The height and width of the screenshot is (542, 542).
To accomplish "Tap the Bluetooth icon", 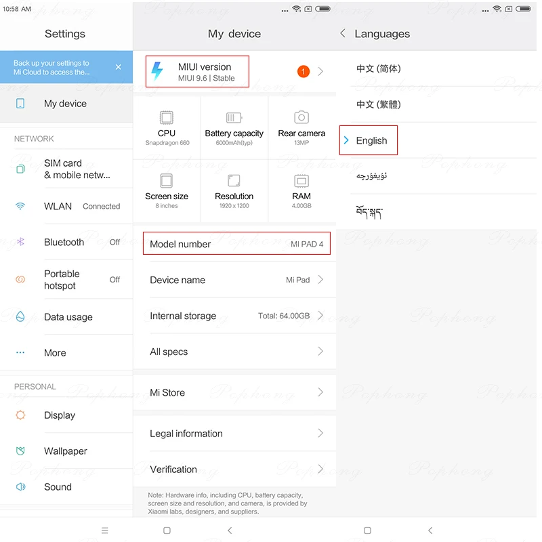I will pos(20,242).
